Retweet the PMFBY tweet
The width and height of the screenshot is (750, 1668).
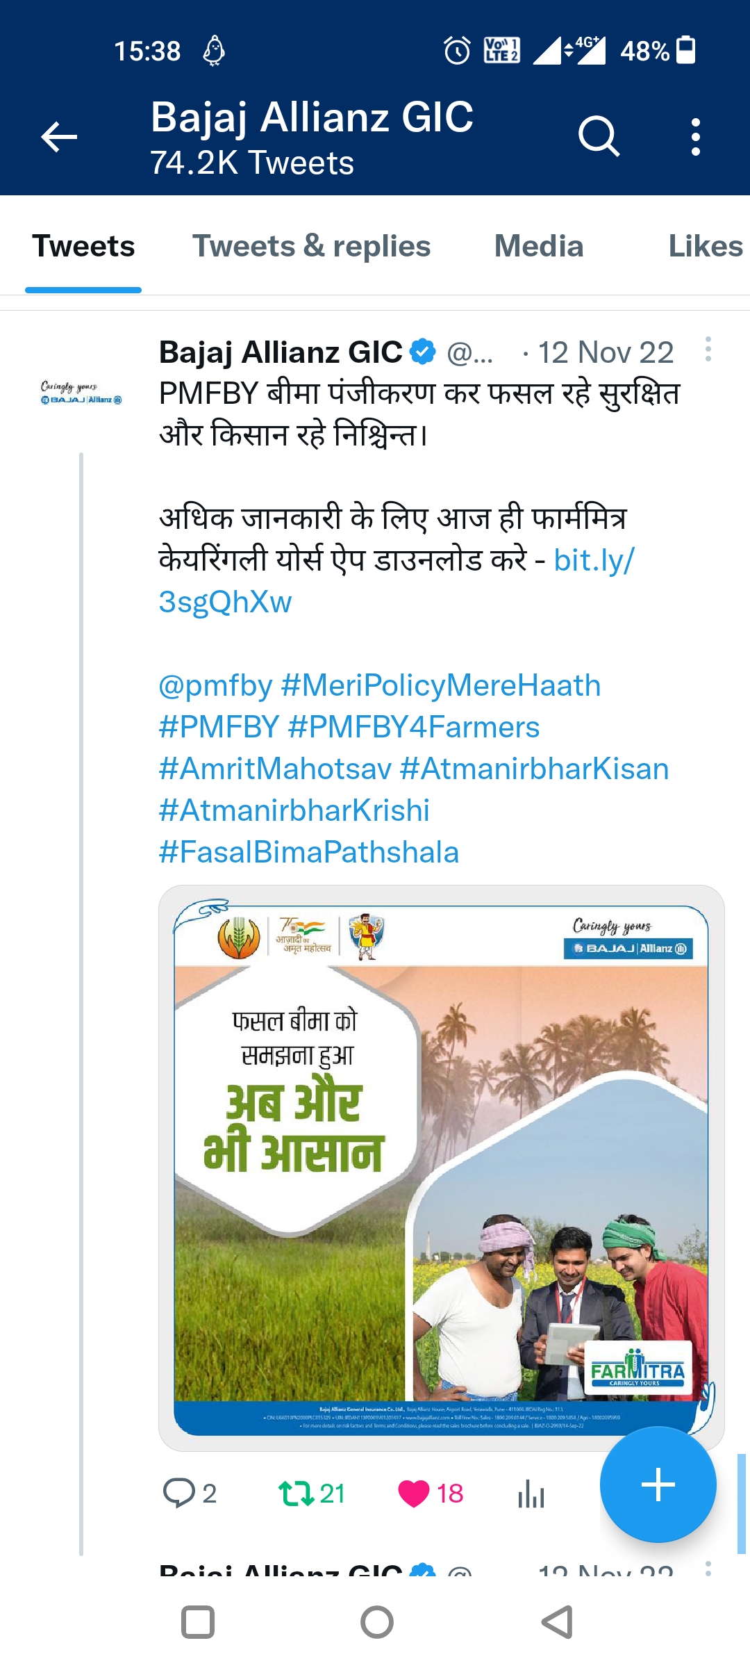coord(297,1493)
